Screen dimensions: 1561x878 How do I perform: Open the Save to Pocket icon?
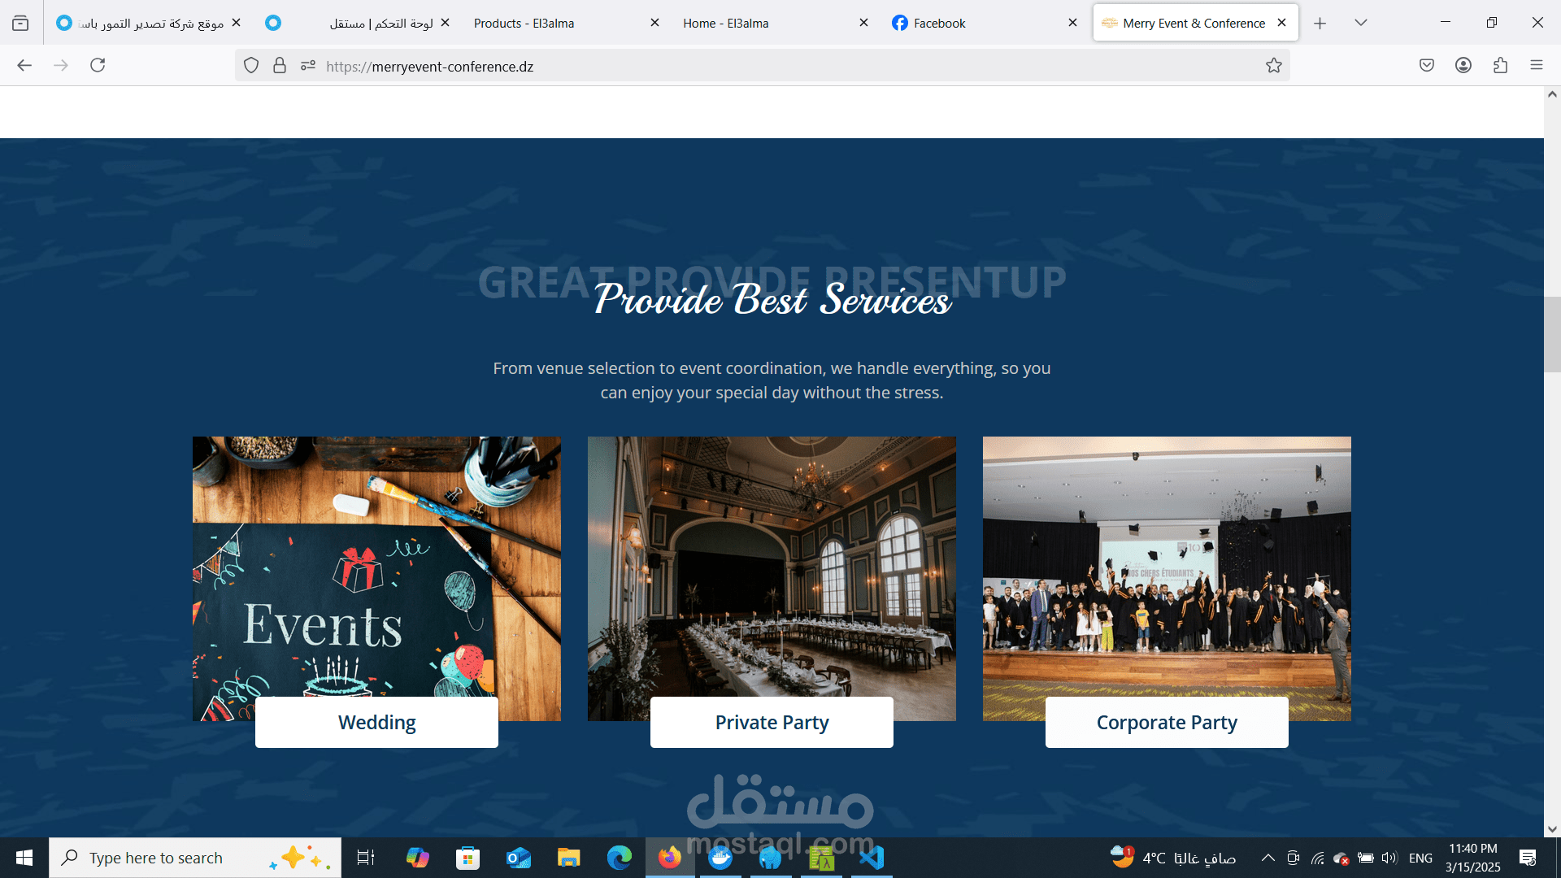pos(1426,65)
